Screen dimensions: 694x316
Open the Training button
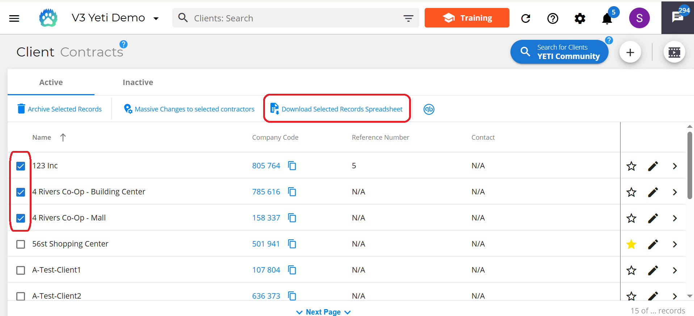pyautogui.click(x=467, y=18)
